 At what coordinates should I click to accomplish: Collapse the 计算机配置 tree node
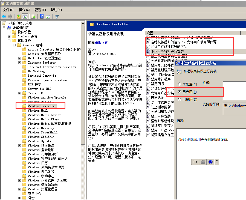click(4, 28)
